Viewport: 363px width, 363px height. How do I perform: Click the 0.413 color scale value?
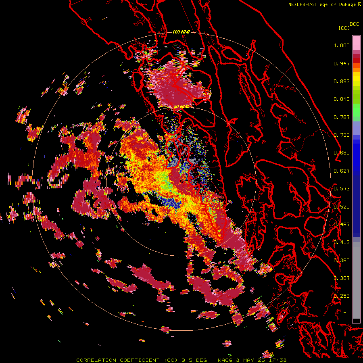(342, 242)
